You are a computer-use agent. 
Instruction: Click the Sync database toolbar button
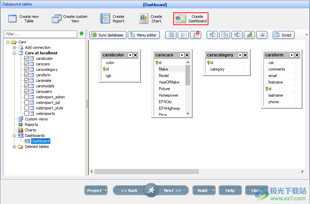point(107,35)
